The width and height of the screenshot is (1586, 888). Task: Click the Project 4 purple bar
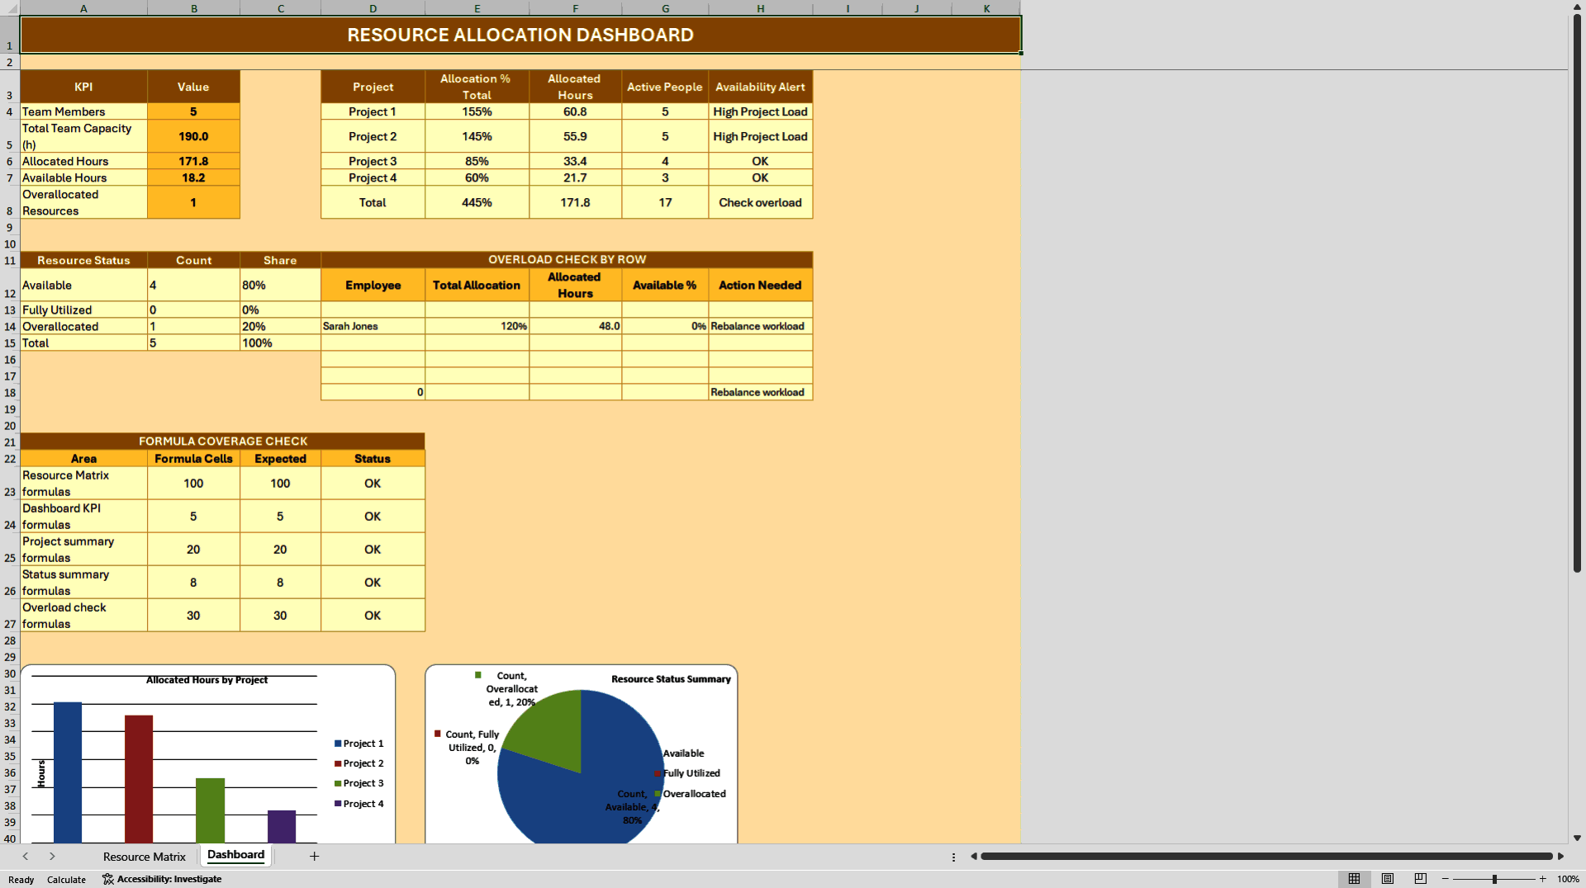tap(282, 826)
